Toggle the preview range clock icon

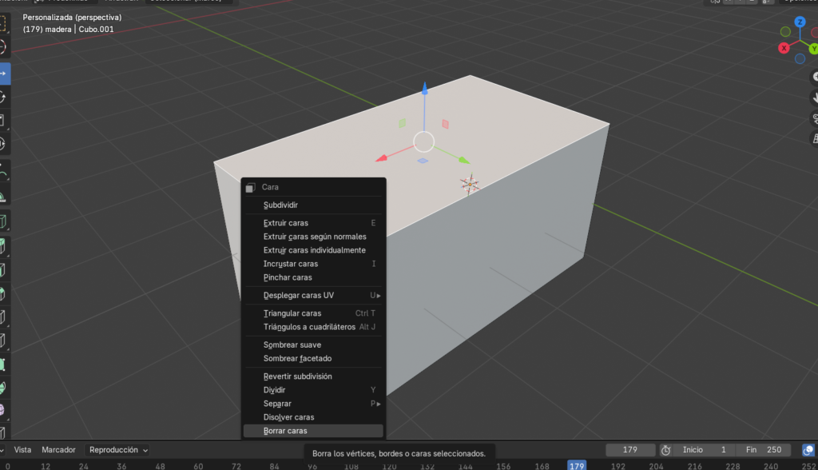pyautogui.click(x=665, y=450)
